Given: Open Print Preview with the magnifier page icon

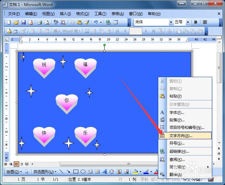Looking at the screenshot, I should (x=47, y=22).
